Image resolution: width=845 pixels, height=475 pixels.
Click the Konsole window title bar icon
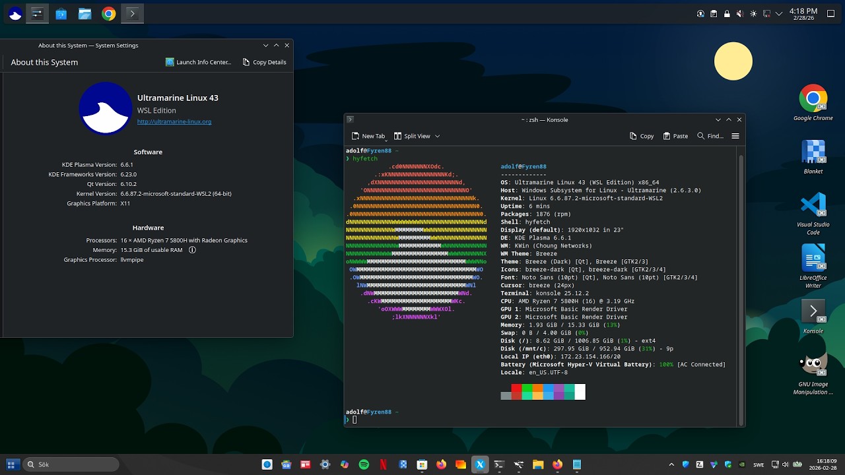point(351,119)
